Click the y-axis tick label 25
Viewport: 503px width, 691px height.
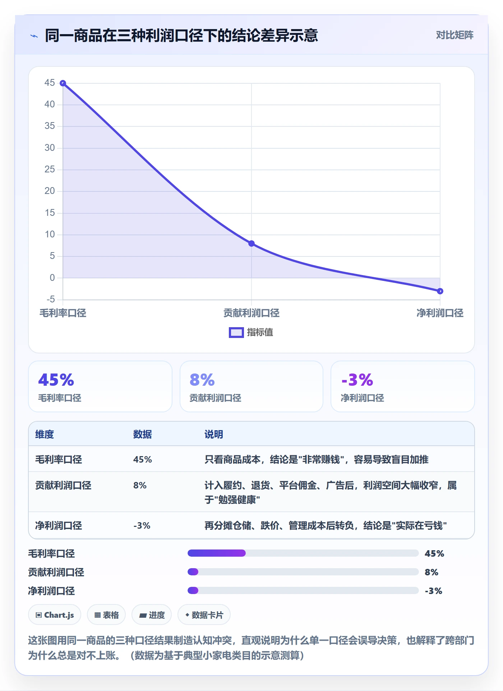50,170
